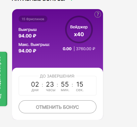The width and height of the screenshot is (137, 127).
Task: Click the Макс. Выигрыш label heading
Action: click(34, 45)
